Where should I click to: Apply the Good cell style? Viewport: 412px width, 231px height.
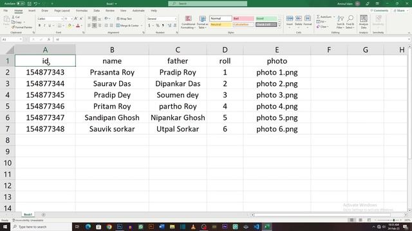click(266, 19)
